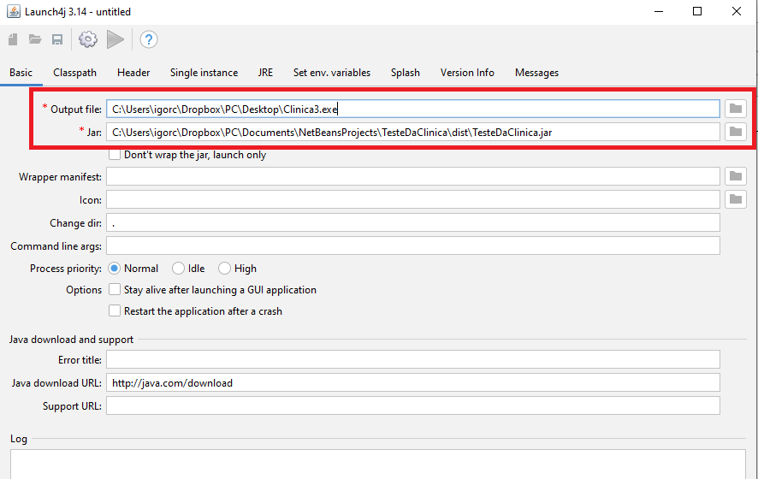This screenshot has height=479, width=758.
Task: Select Idle process priority
Action: 179,269
